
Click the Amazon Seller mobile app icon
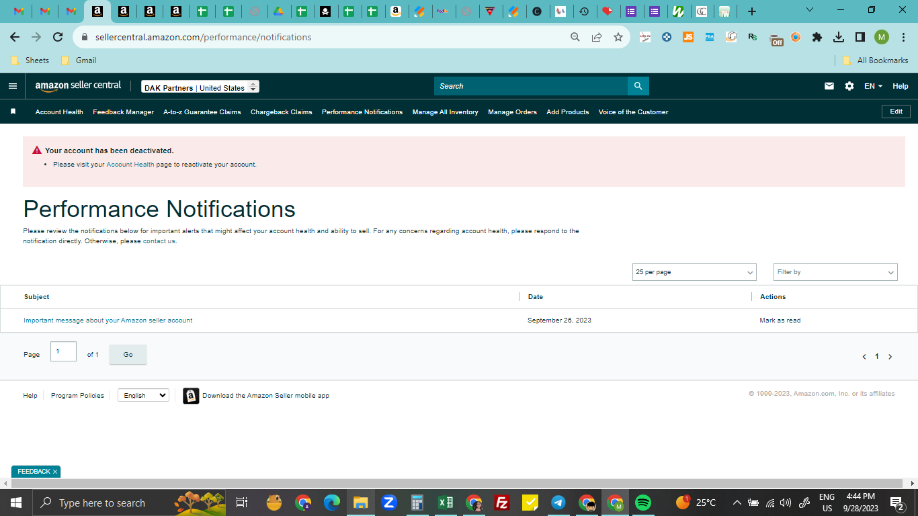pos(191,396)
